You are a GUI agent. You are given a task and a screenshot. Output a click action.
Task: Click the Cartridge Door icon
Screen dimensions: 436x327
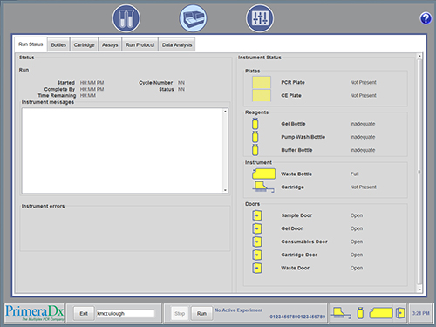[x=257, y=255]
